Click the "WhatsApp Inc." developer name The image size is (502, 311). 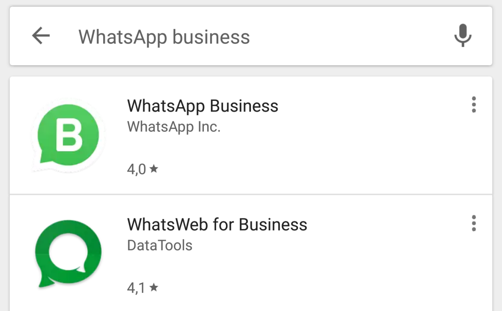tap(174, 126)
